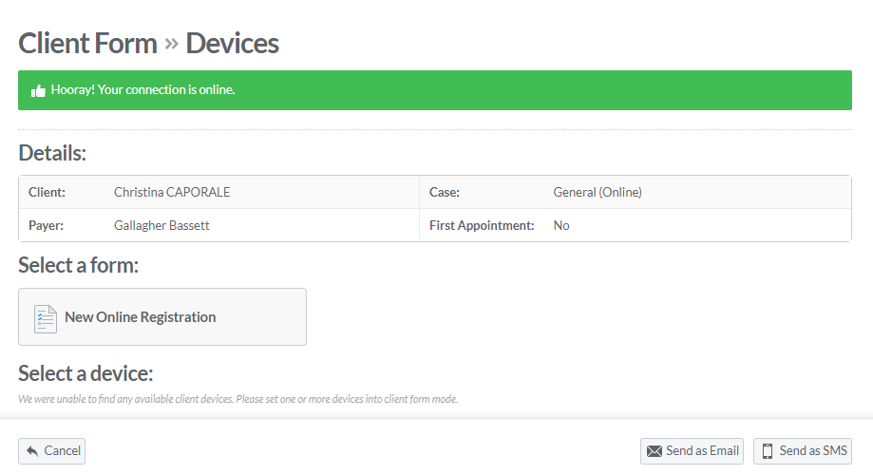
Task: Click the case value General (Online)
Action: click(x=598, y=192)
